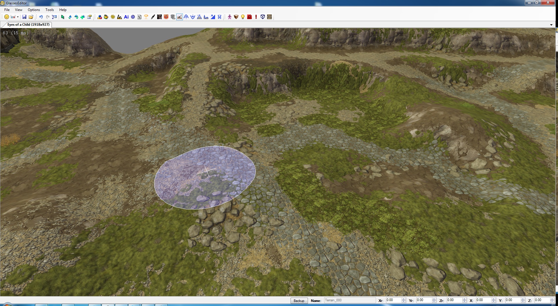Viewport: 558px width, 306px height.
Task: Click the yellow light bulb icon
Action: [x=243, y=17]
